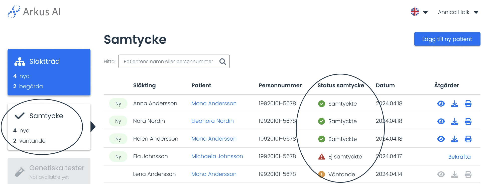Print Nora Nordin's consent record

pyautogui.click(x=468, y=122)
